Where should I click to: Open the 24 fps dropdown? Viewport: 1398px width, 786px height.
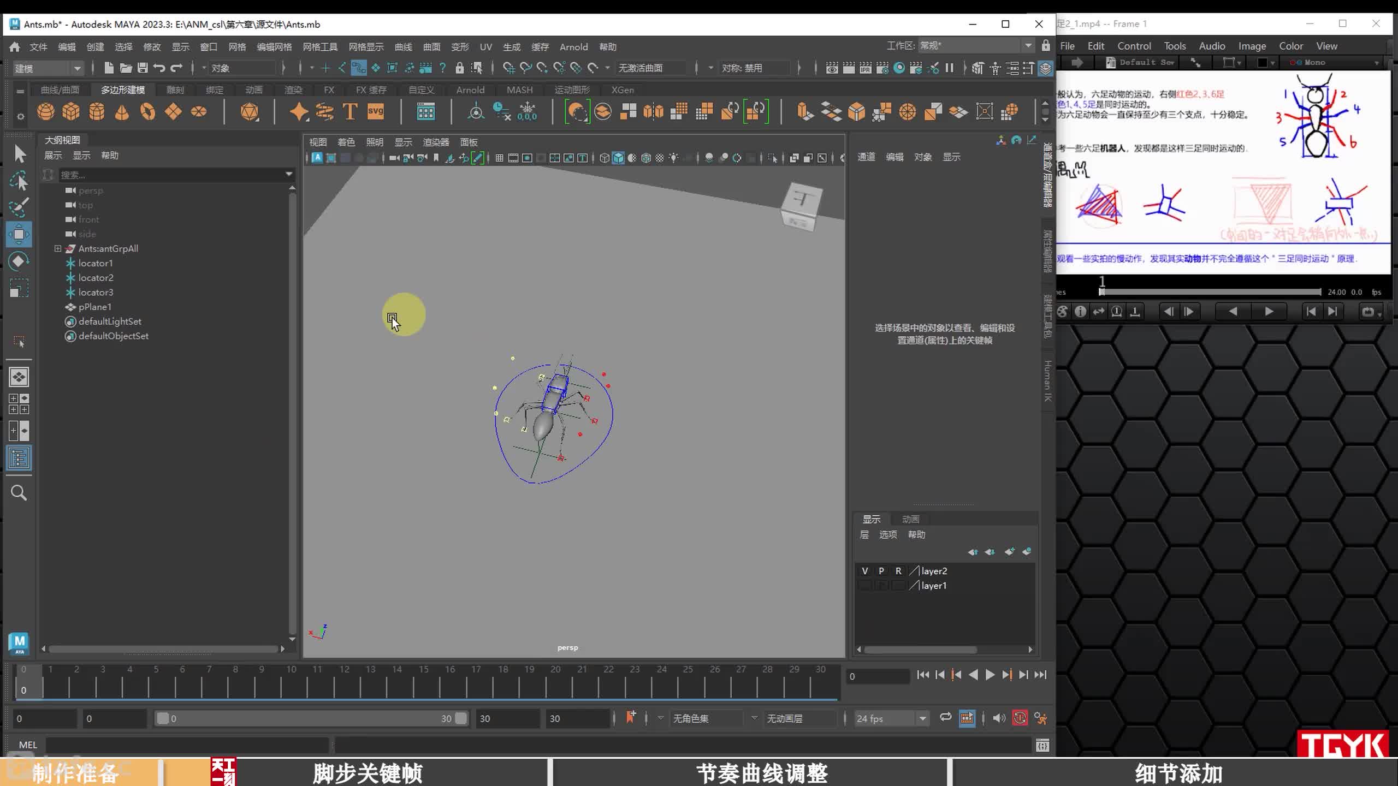click(891, 718)
